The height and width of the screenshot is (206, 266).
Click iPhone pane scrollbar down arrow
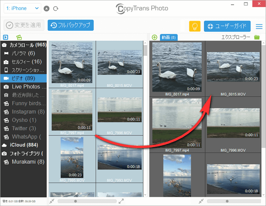(x=145, y=195)
